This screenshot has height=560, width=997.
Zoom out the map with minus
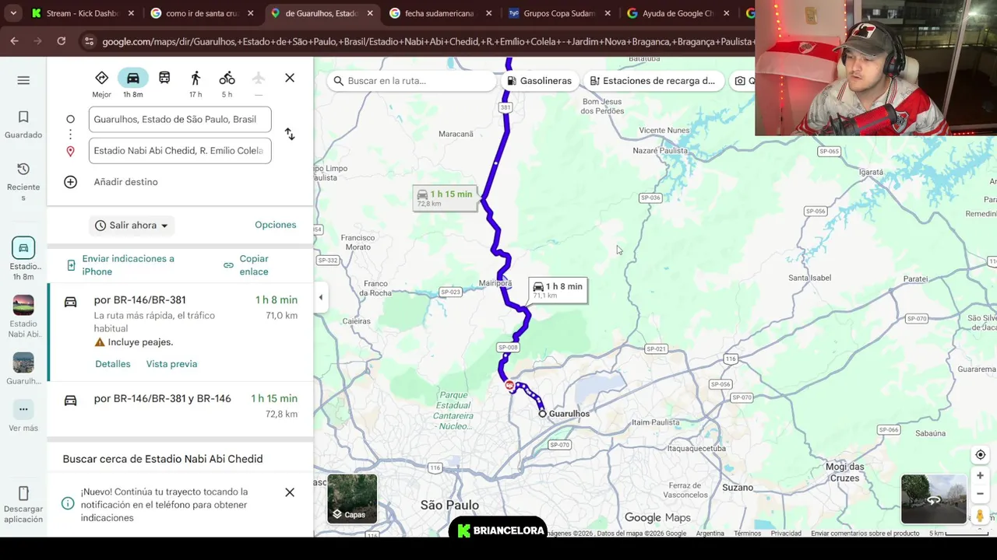(981, 494)
